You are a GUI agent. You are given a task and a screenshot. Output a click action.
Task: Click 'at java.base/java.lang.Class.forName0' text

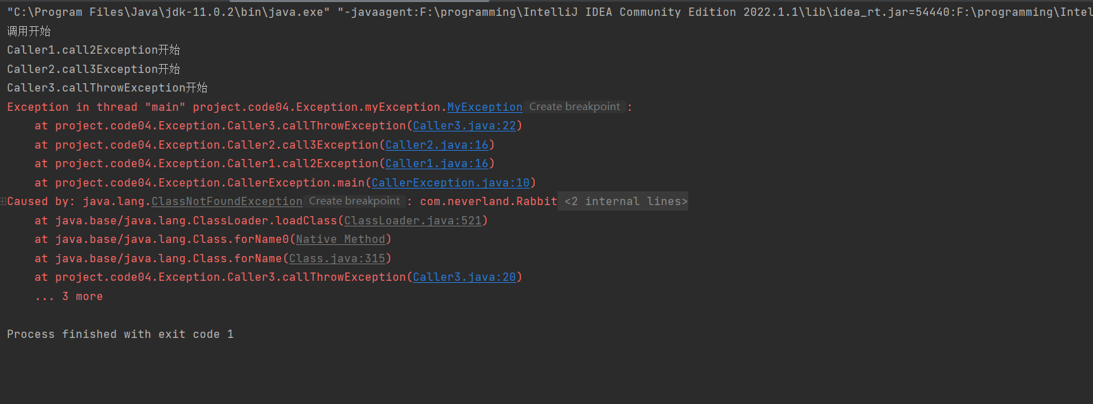point(162,240)
